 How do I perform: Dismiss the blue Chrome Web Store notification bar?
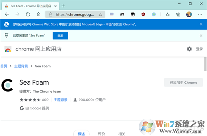pyautogui.click(x=201, y=24)
